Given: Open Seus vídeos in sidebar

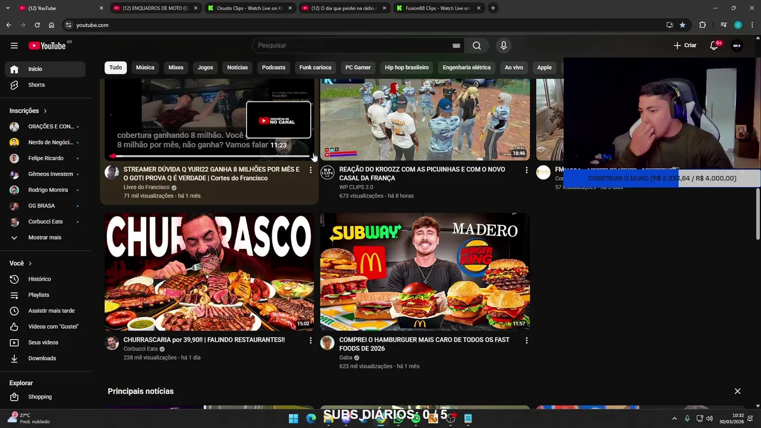Looking at the screenshot, I should [x=45, y=342].
